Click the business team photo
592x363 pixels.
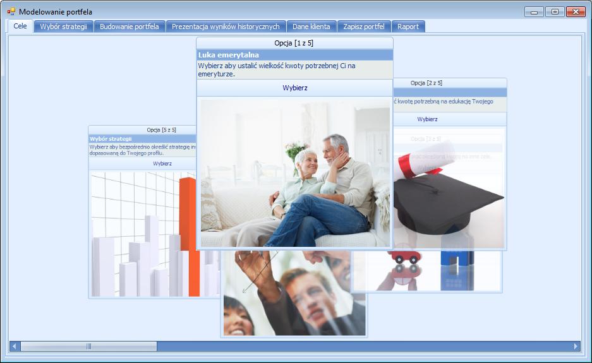tap(294, 293)
